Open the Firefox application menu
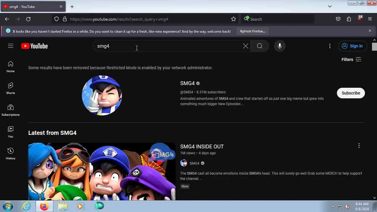377x212 pixels. pyautogui.click(x=370, y=19)
